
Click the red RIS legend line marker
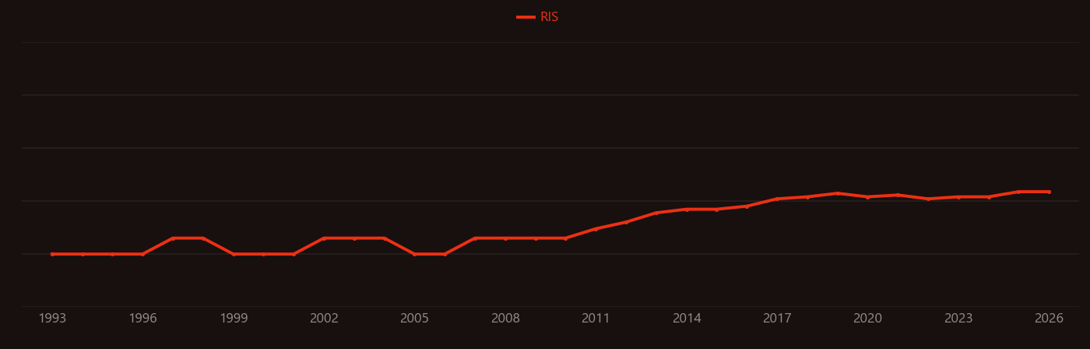pyautogui.click(x=526, y=17)
